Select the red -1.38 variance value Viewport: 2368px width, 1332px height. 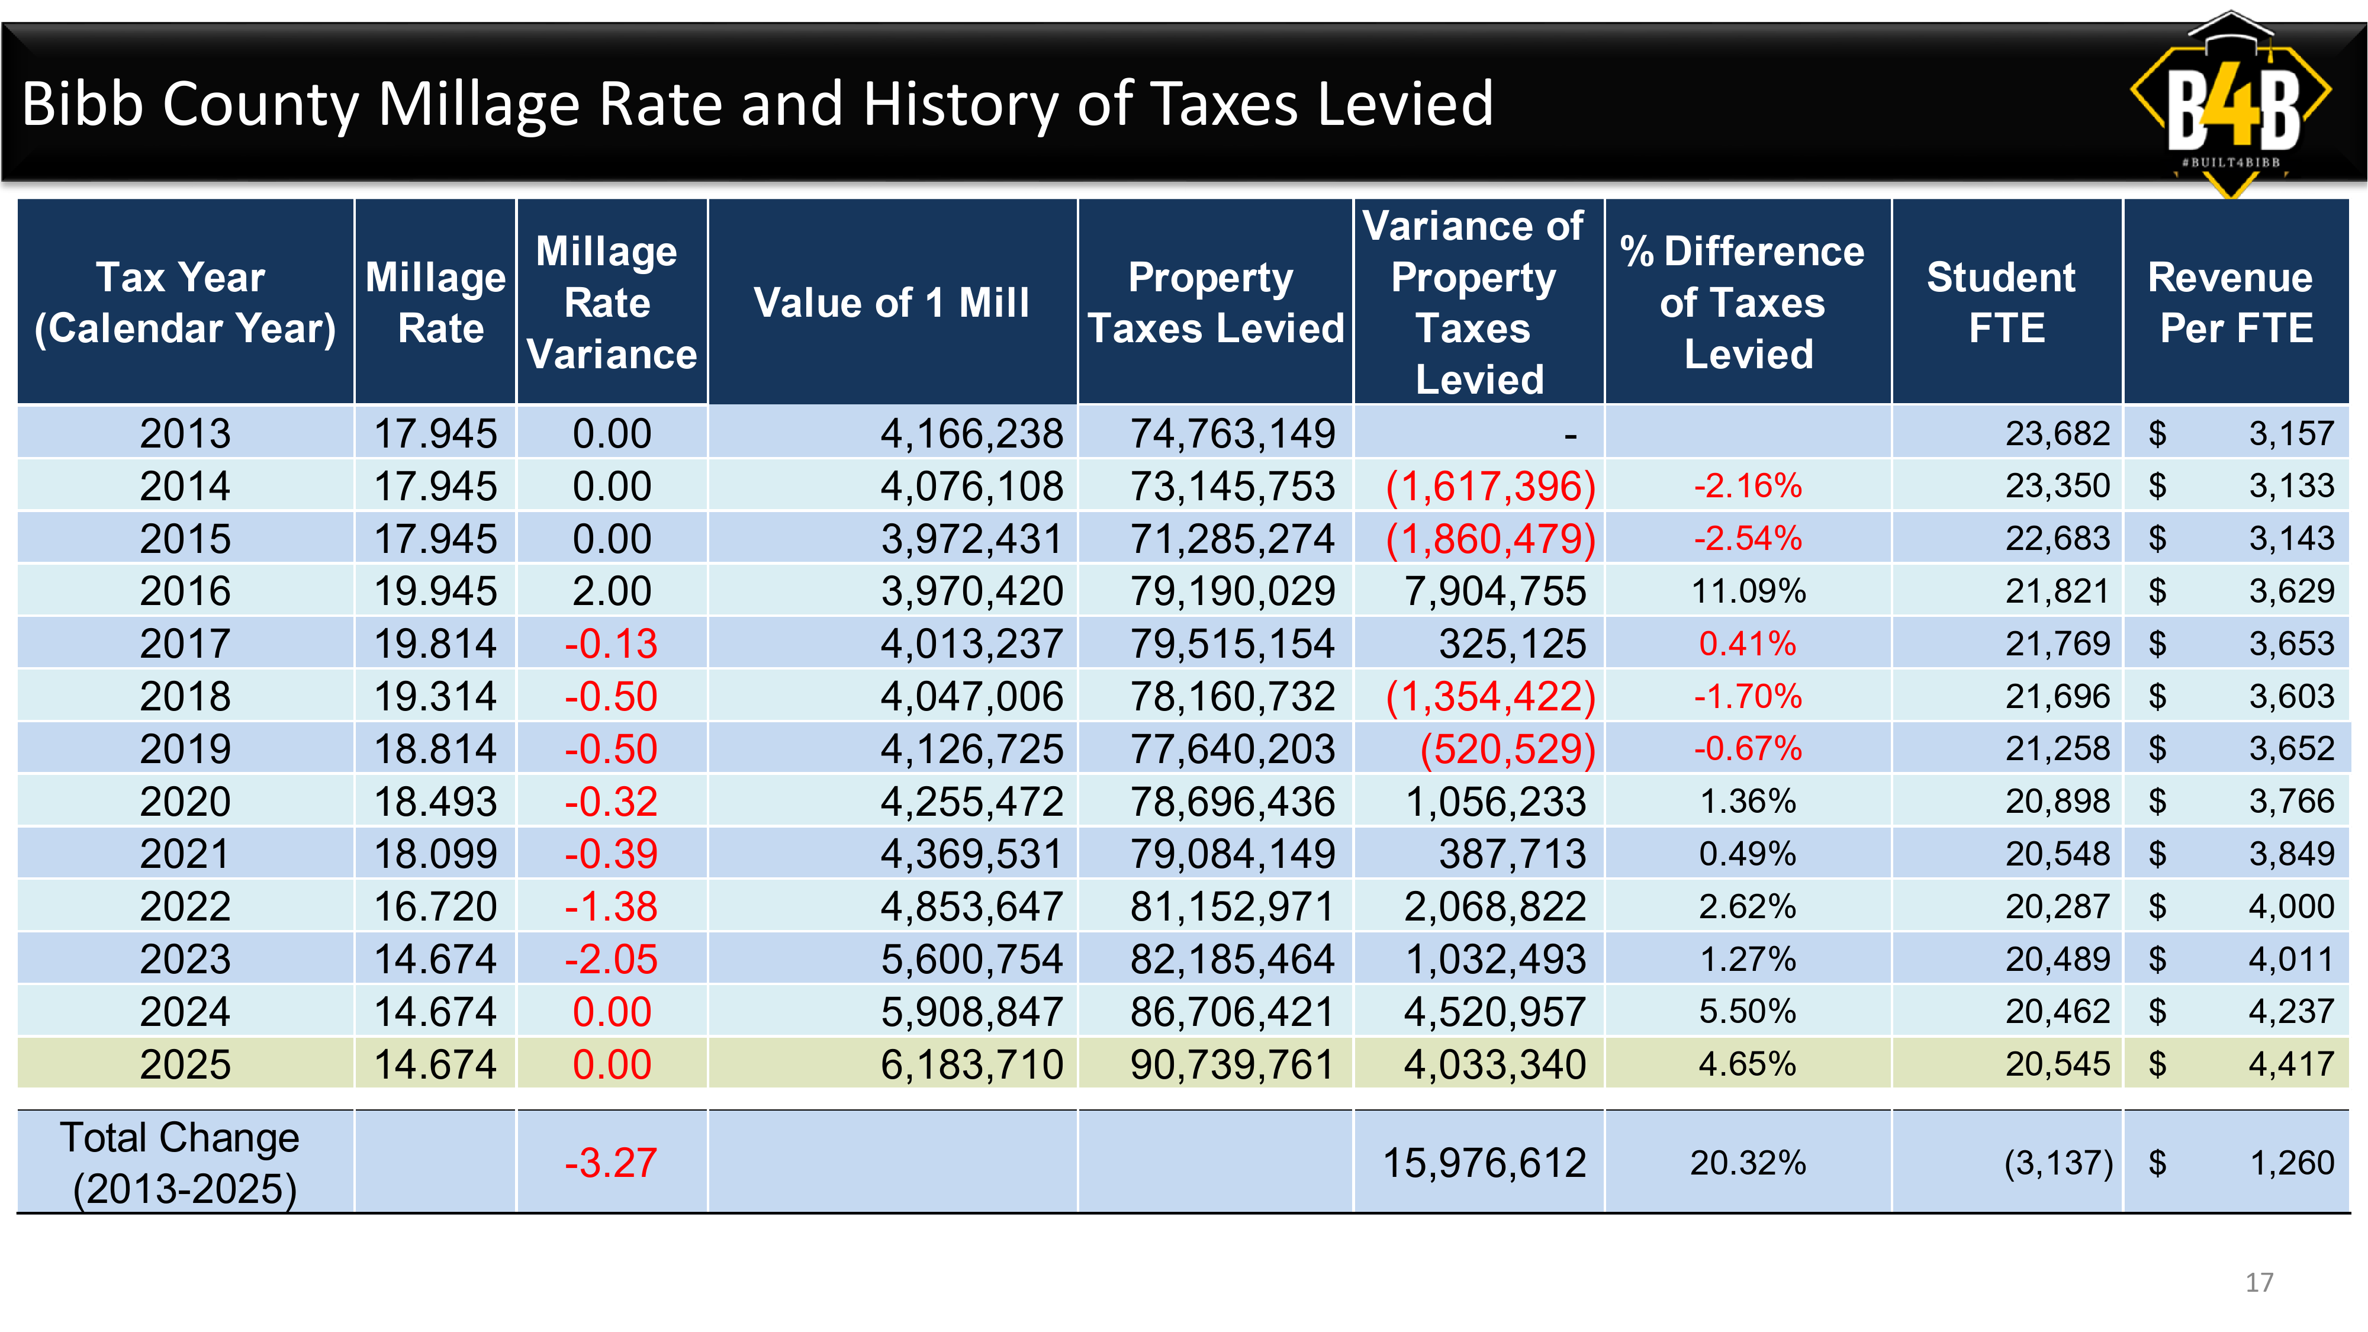click(612, 906)
